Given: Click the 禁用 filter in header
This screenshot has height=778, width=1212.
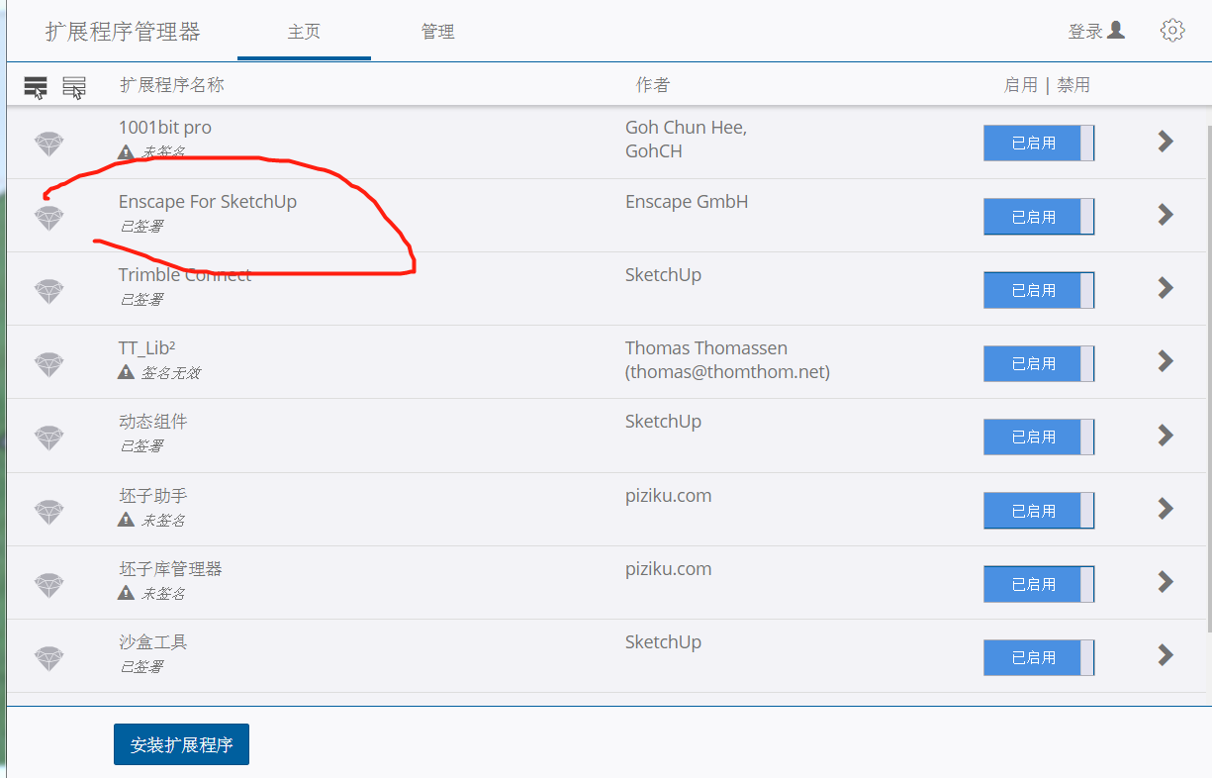Looking at the screenshot, I should click(x=1073, y=85).
